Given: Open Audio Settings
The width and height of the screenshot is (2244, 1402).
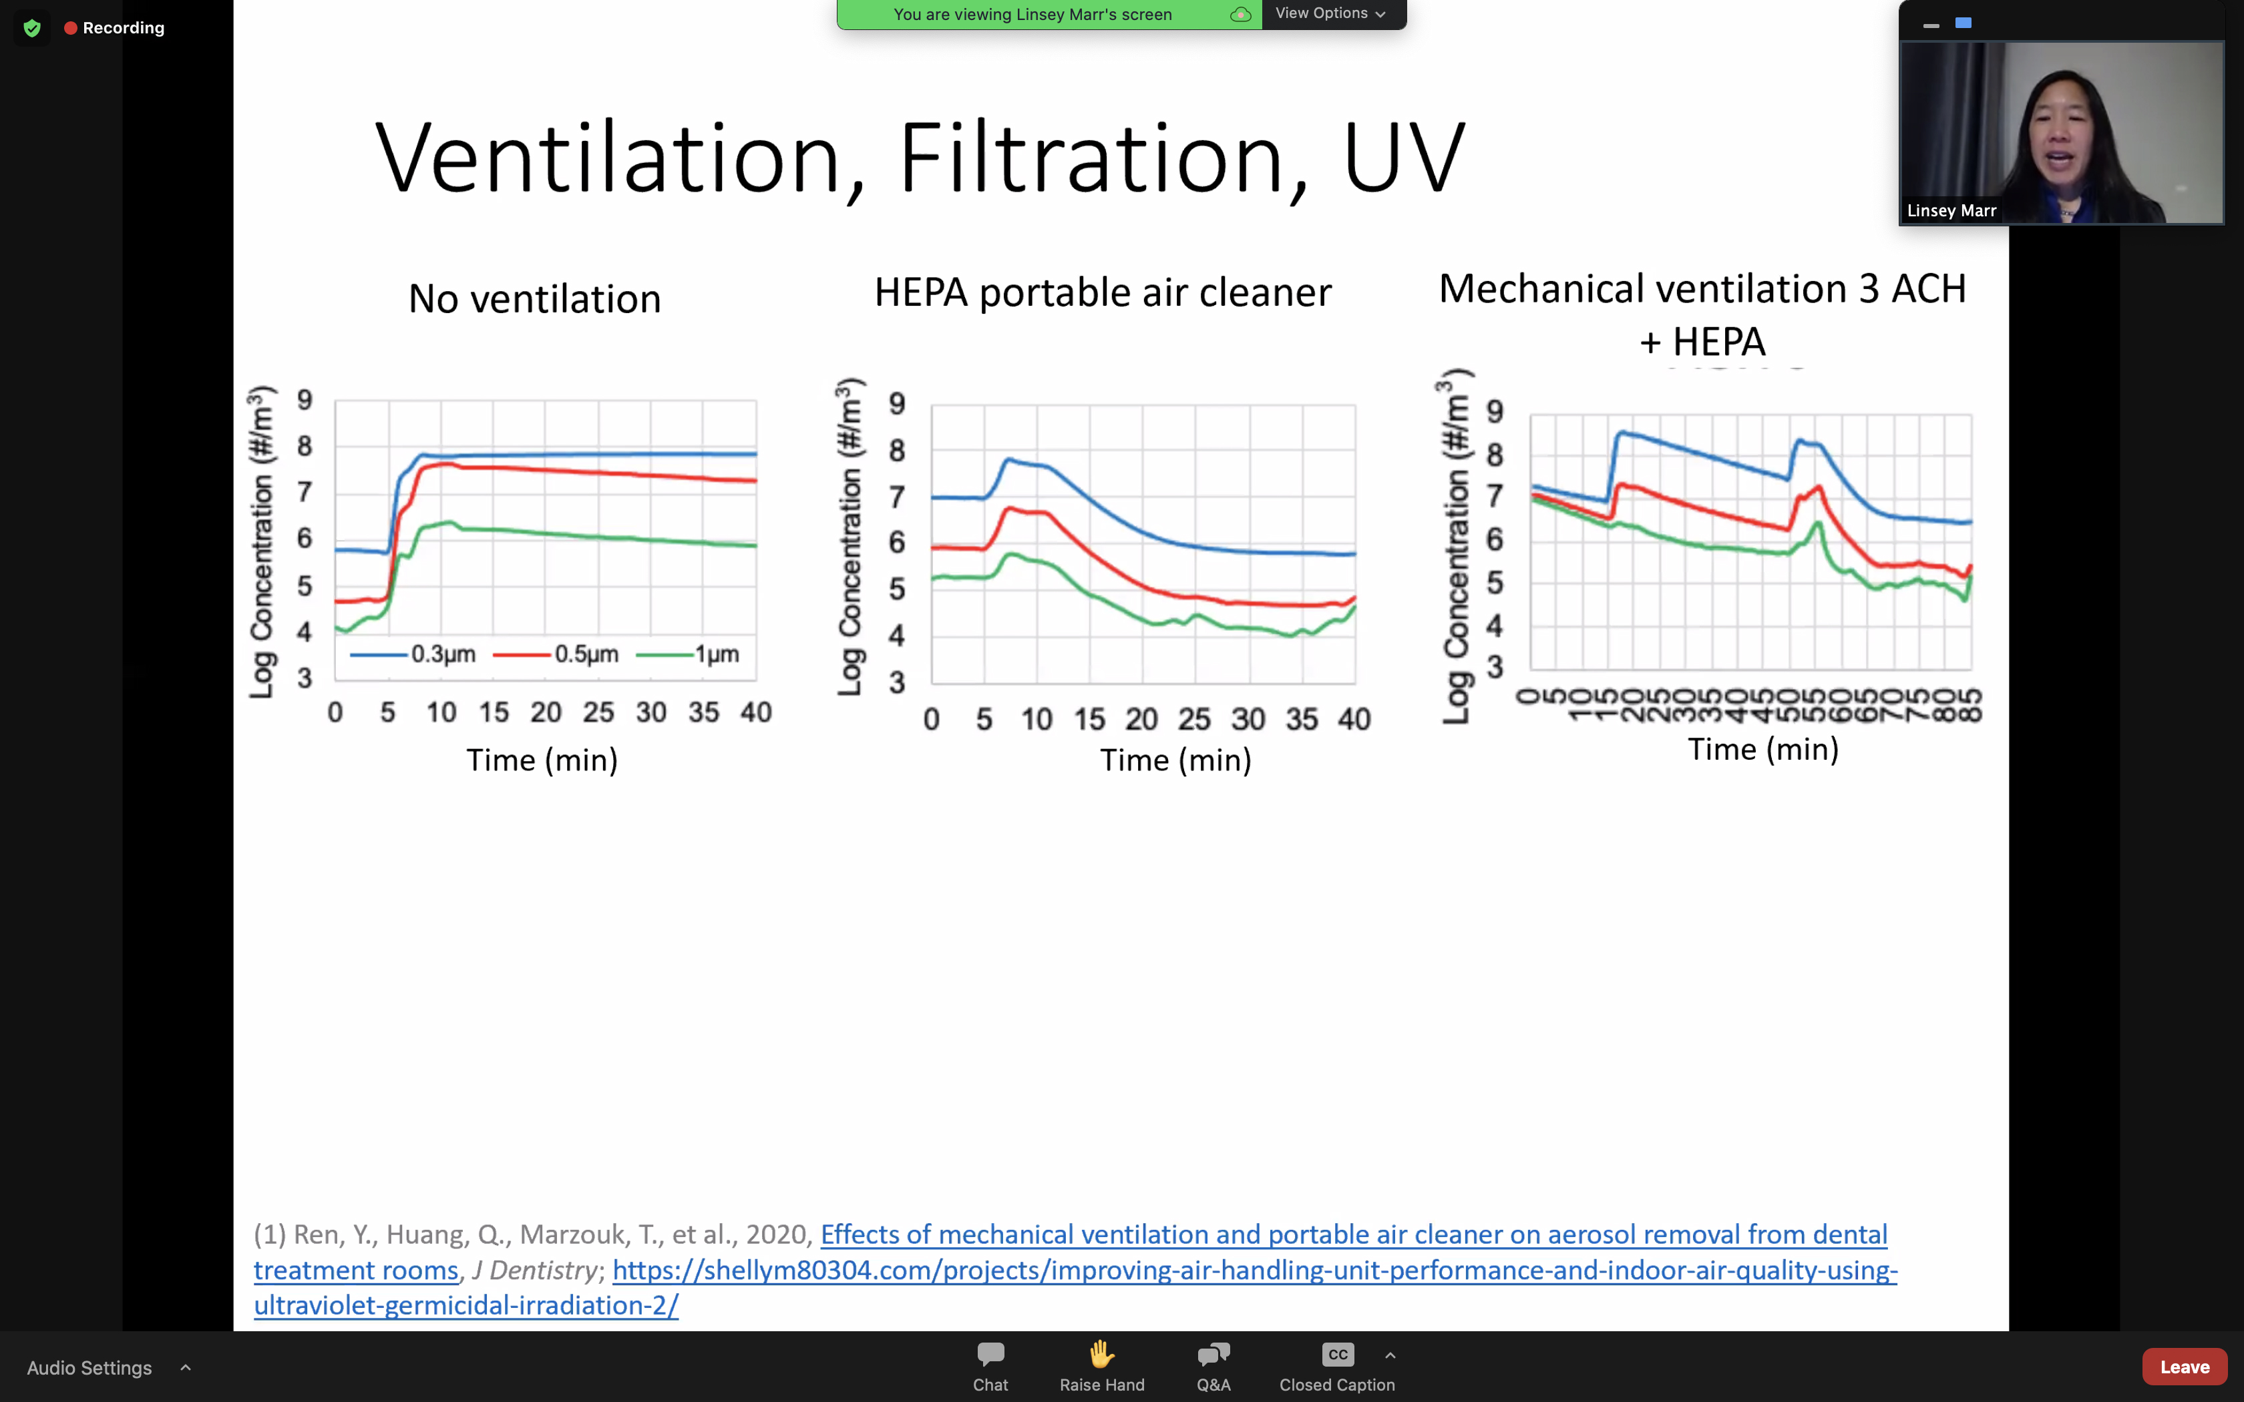Looking at the screenshot, I should coord(89,1368).
